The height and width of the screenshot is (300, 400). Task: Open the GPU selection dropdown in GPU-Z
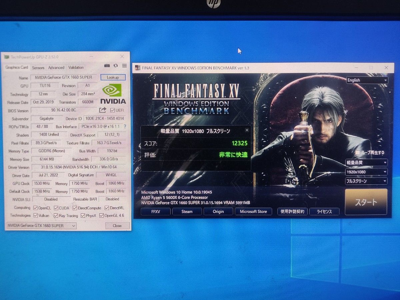click(x=41, y=226)
